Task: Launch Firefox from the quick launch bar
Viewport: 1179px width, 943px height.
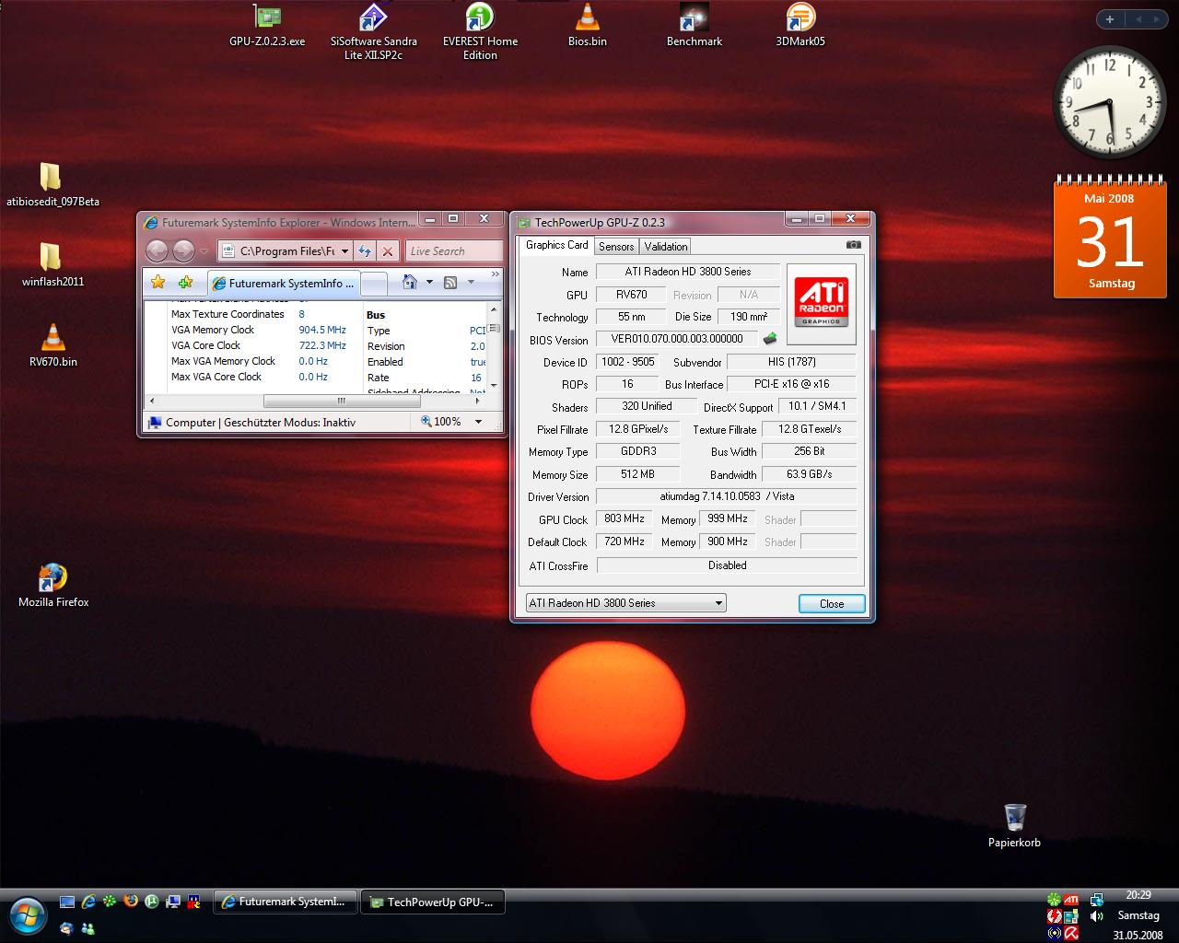Action: coord(131,902)
